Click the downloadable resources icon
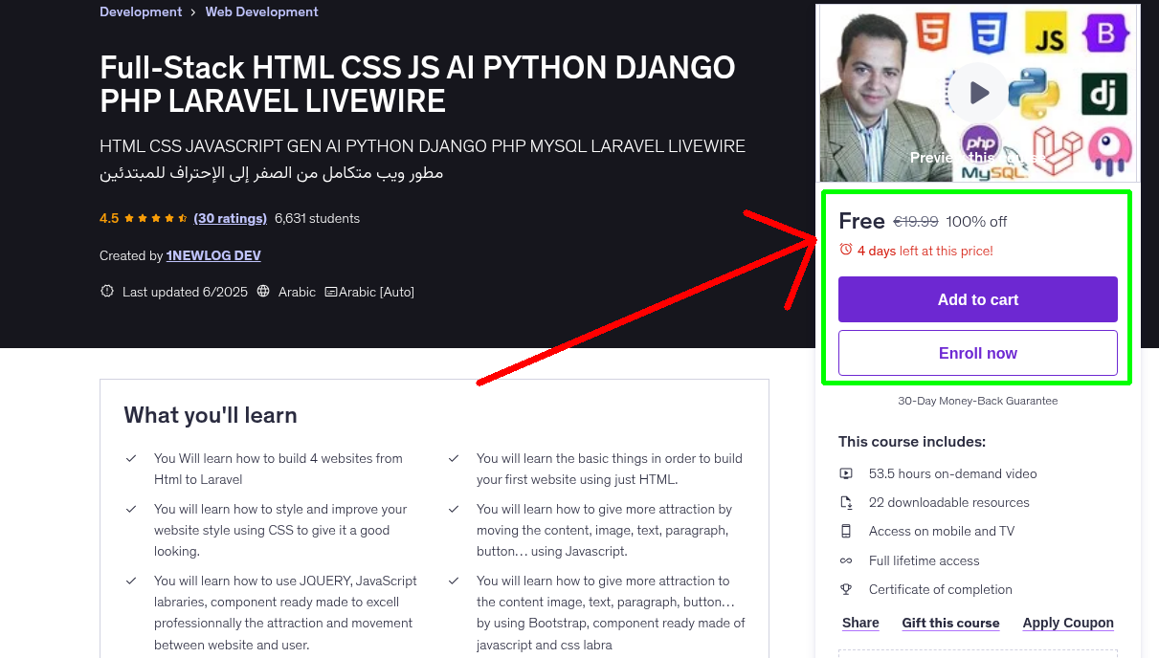The height and width of the screenshot is (658, 1159). (846, 502)
